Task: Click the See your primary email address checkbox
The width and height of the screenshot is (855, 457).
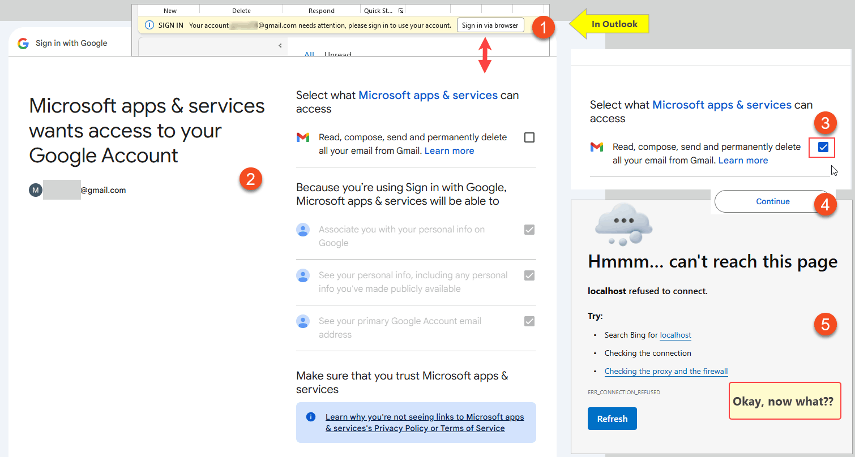Action: 529,321
